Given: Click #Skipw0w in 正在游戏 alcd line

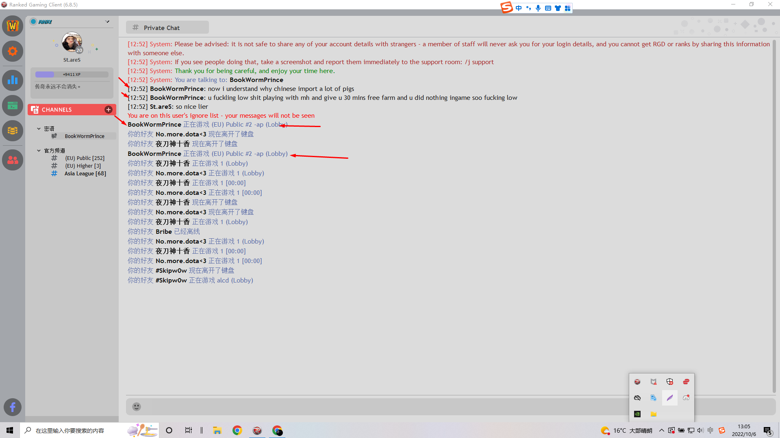Looking at the screenshot, I should (171, 280).
